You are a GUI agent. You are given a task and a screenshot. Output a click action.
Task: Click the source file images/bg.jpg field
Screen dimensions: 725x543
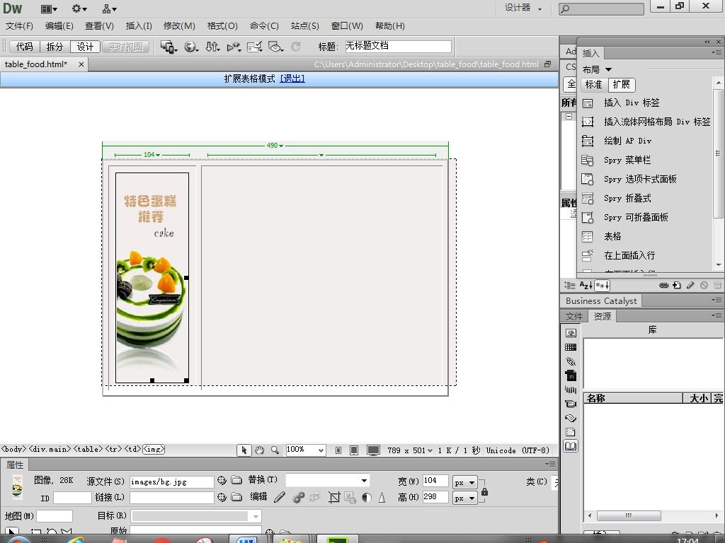[x=171, y=481]
